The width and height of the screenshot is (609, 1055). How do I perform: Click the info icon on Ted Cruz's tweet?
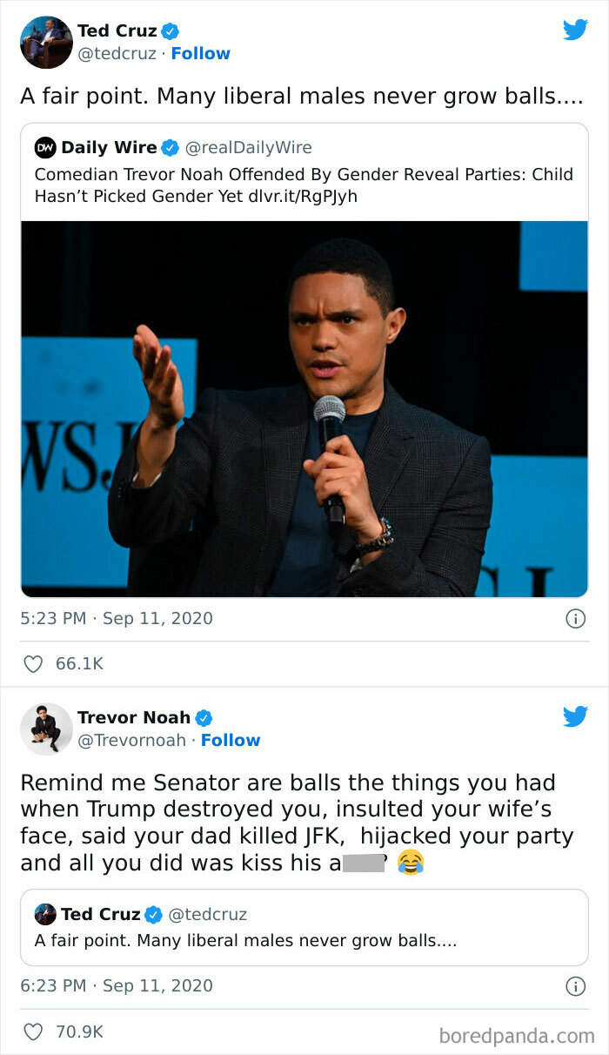574,618
